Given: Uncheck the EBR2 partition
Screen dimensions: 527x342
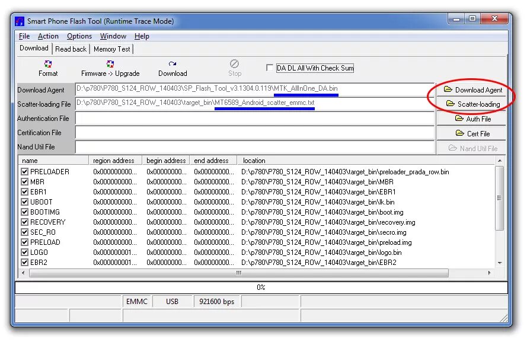Looking at the screenshot, I should (24, 263).
